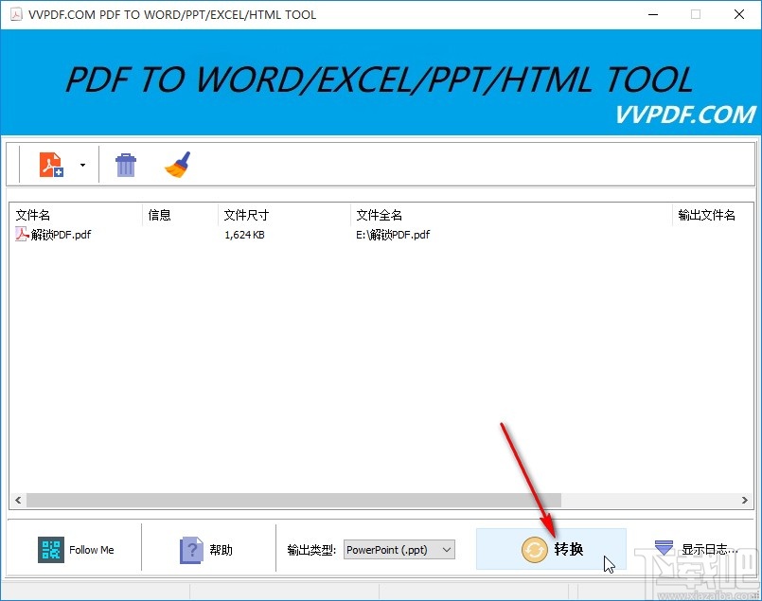Click the trash can delete icon
The width and height of the screenshot is (762, 601).
[x=126, y=163]
